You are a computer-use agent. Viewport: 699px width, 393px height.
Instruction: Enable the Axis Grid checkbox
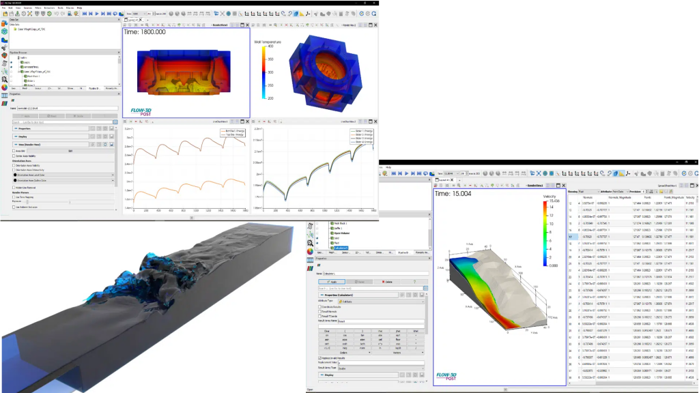[13, 151]
